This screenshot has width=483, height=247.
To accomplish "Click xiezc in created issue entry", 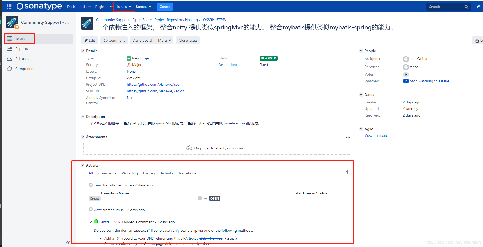I will 98,210.
